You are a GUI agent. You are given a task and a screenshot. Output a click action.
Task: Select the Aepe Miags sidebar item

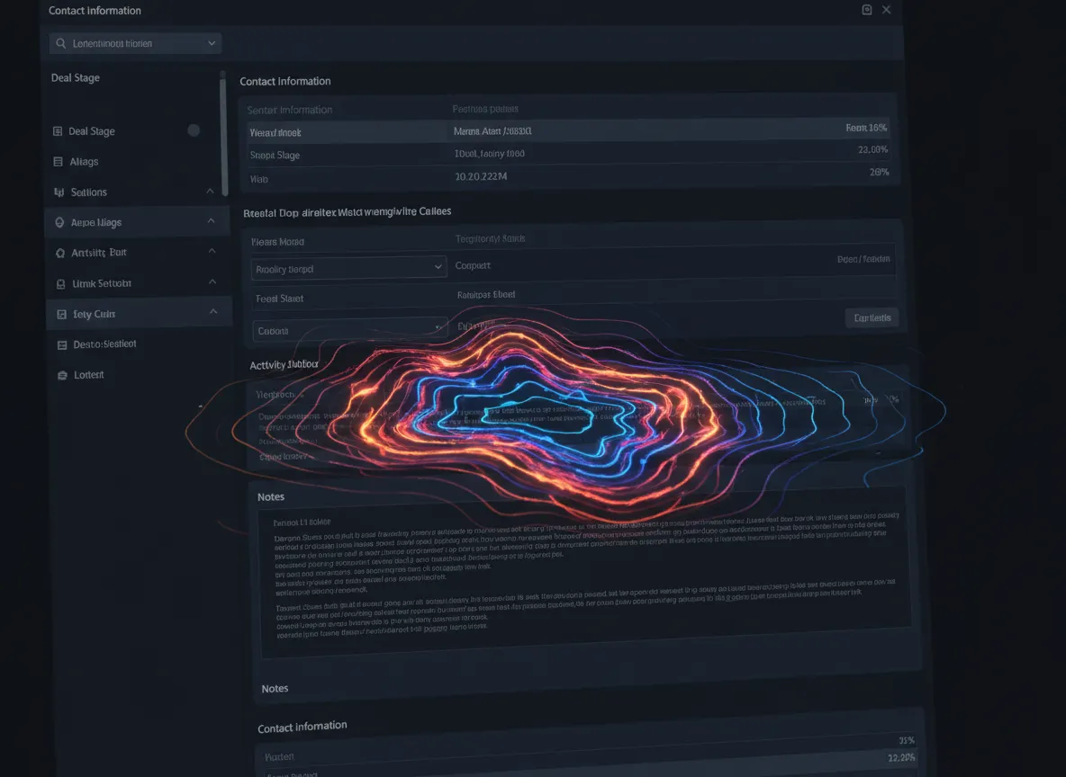(x=138, y=222)
